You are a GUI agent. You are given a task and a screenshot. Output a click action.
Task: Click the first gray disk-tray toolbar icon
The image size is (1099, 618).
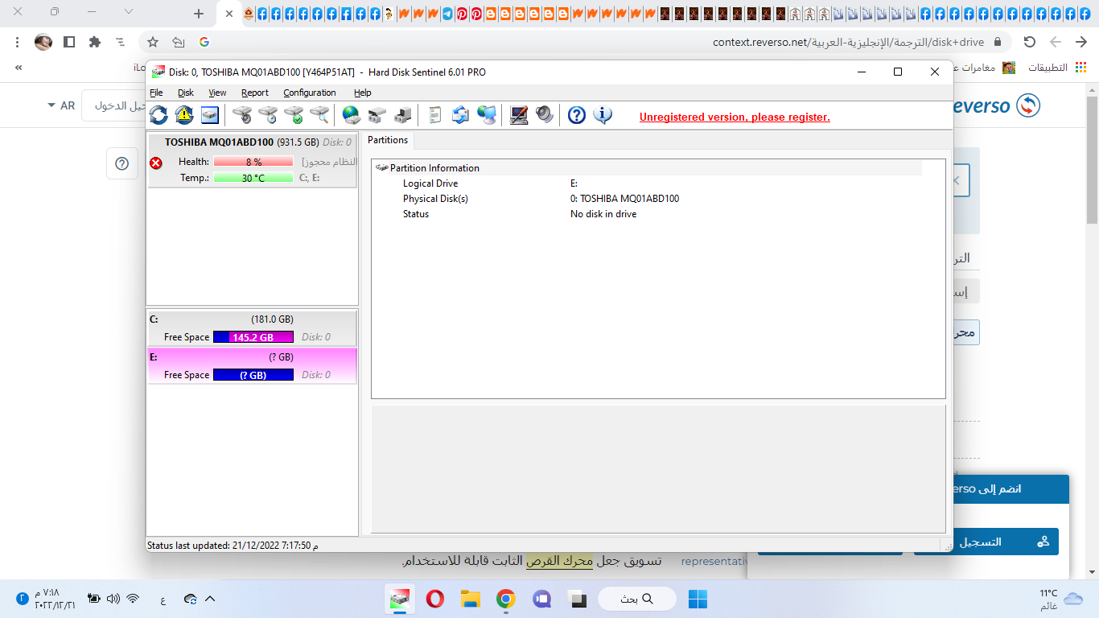(x=377, y=115)
